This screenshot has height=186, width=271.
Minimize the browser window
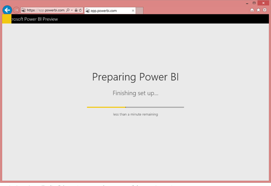pyautogui.click(x=247, y=3)
